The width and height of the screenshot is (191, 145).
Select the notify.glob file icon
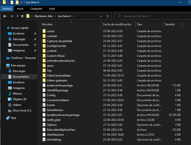[44, 120]
